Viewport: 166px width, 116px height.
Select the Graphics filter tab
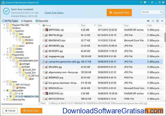[27, 21]
